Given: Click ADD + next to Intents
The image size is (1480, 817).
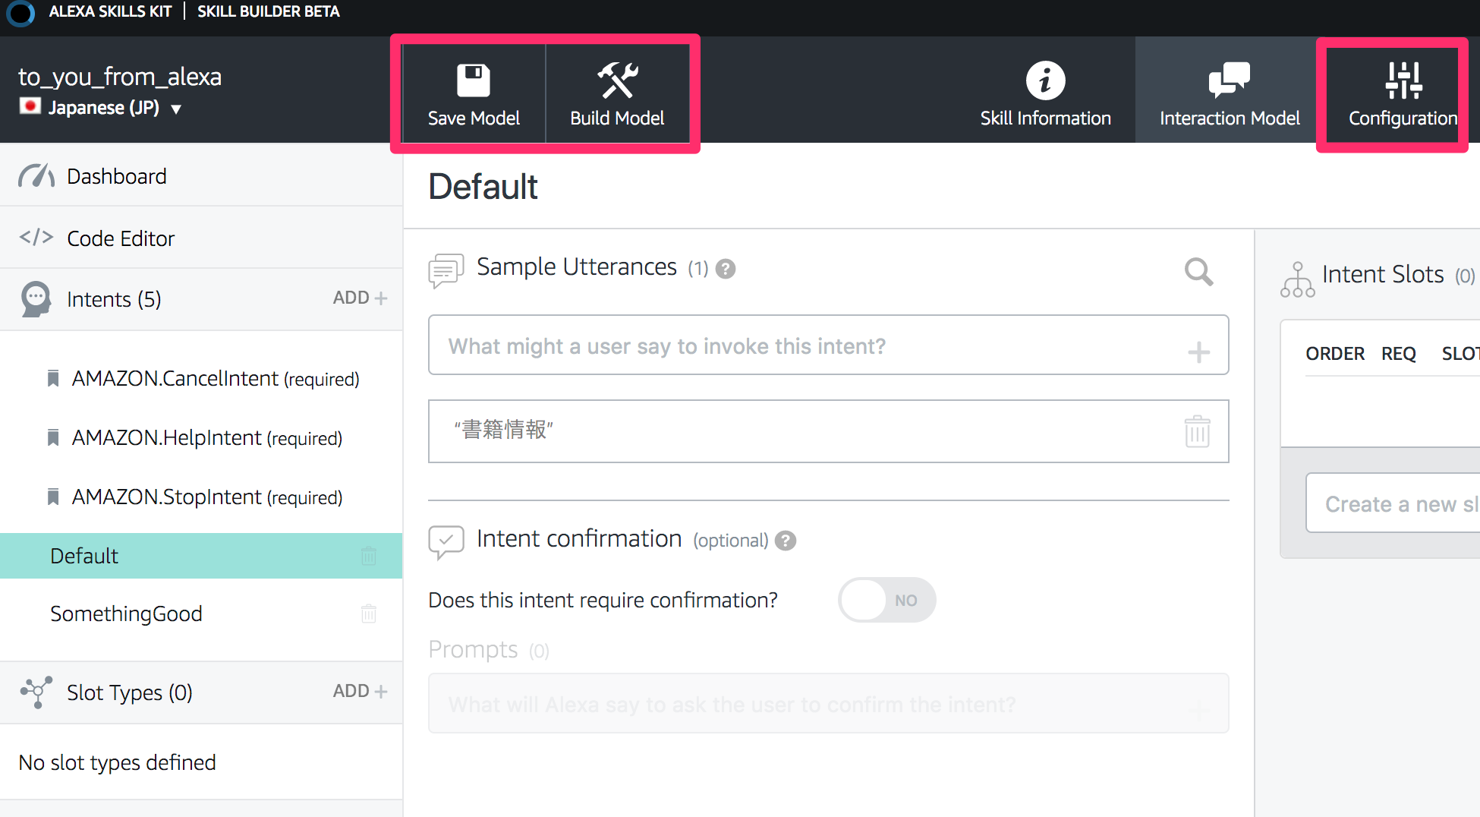Looking at the screenshot, I should point(360,298).
